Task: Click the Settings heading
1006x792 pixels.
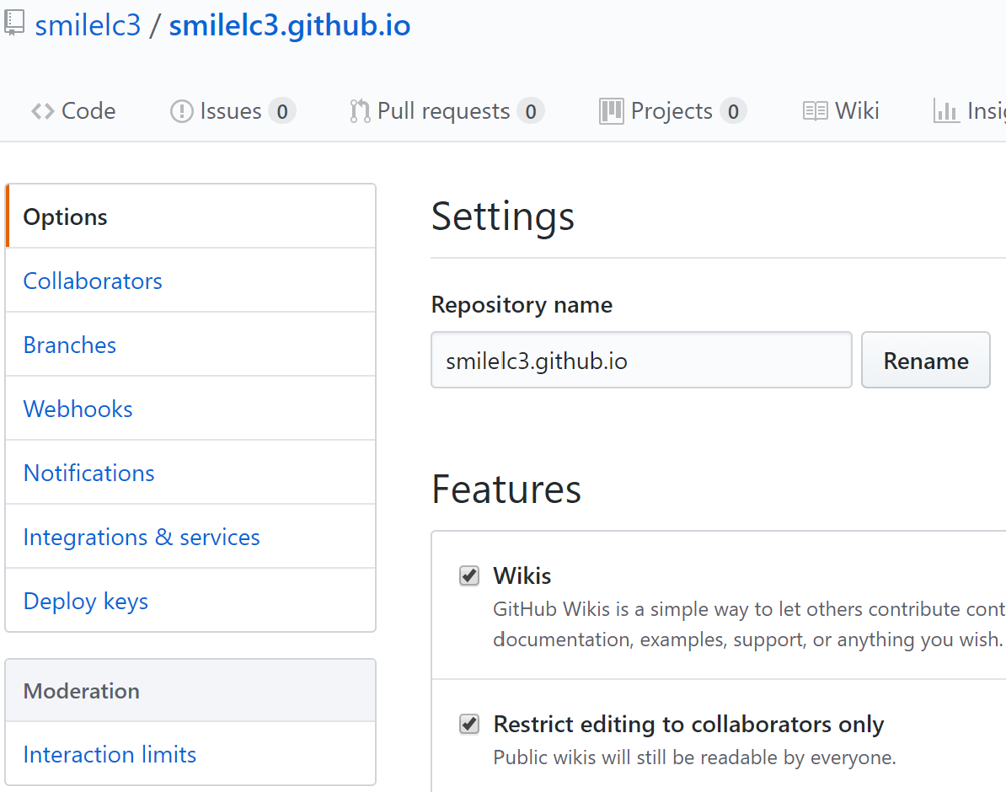Action: point(502,217)
